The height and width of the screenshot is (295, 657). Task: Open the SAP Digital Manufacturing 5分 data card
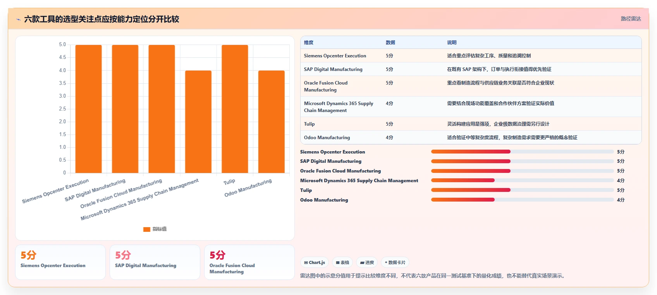pos(155,262)
